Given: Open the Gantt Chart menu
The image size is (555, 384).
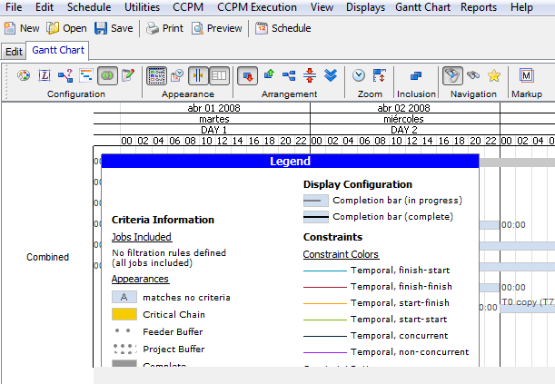Looking at the screenshot, I should tap(422, 7).
